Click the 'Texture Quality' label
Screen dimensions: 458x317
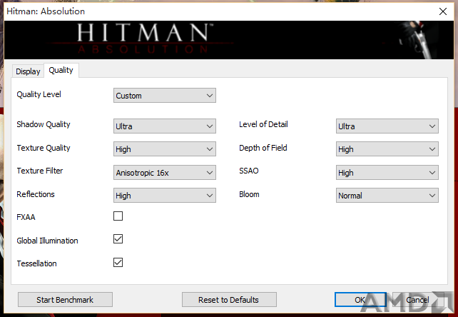tap(44, 148)
